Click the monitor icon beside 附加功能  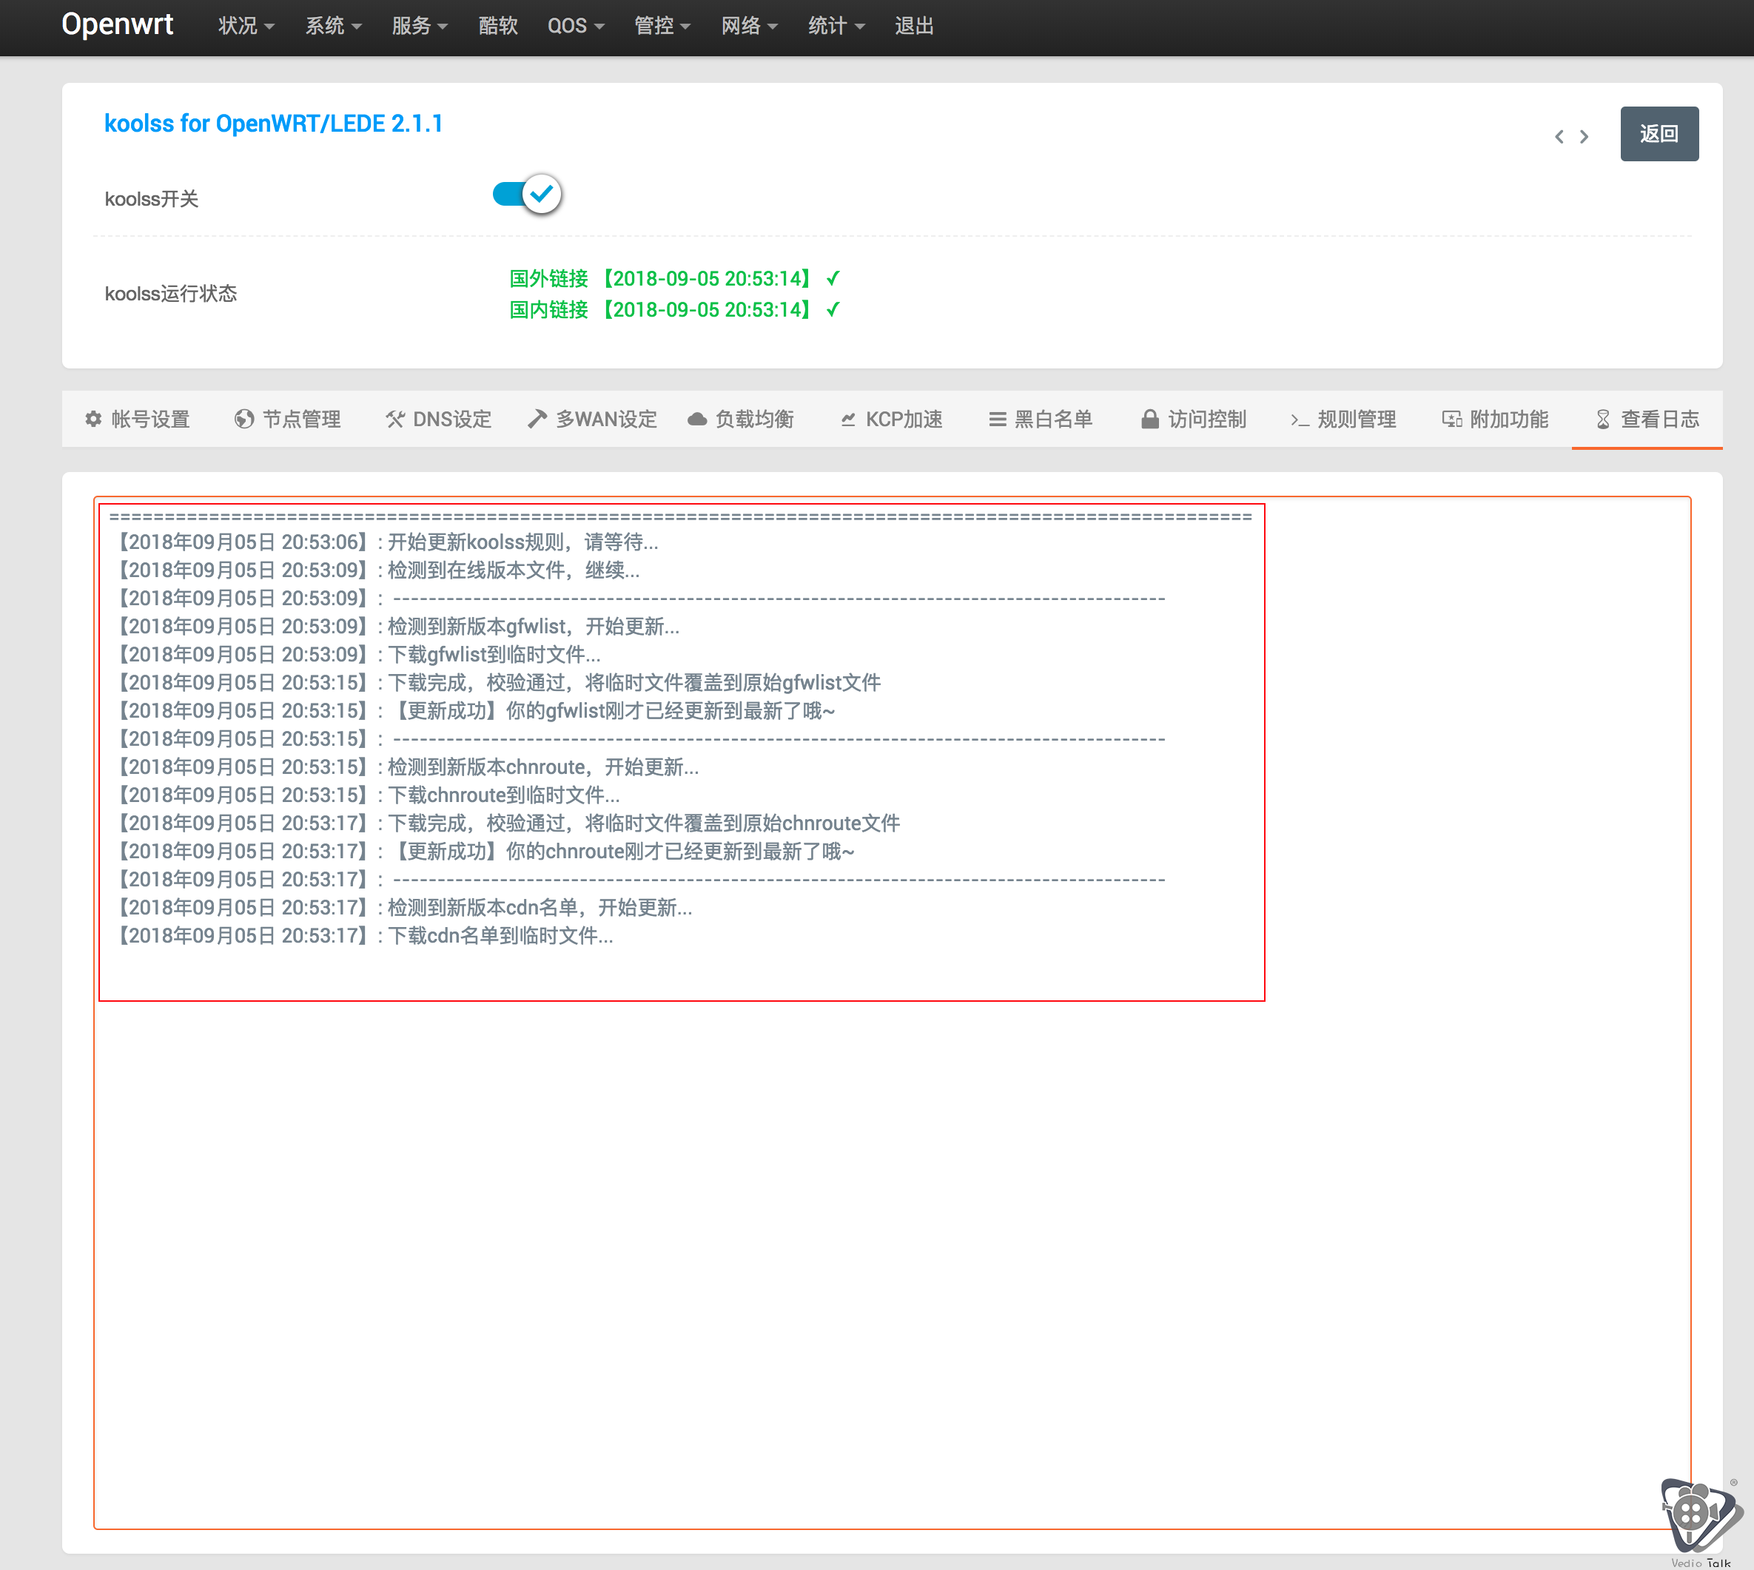point(1452,420)
